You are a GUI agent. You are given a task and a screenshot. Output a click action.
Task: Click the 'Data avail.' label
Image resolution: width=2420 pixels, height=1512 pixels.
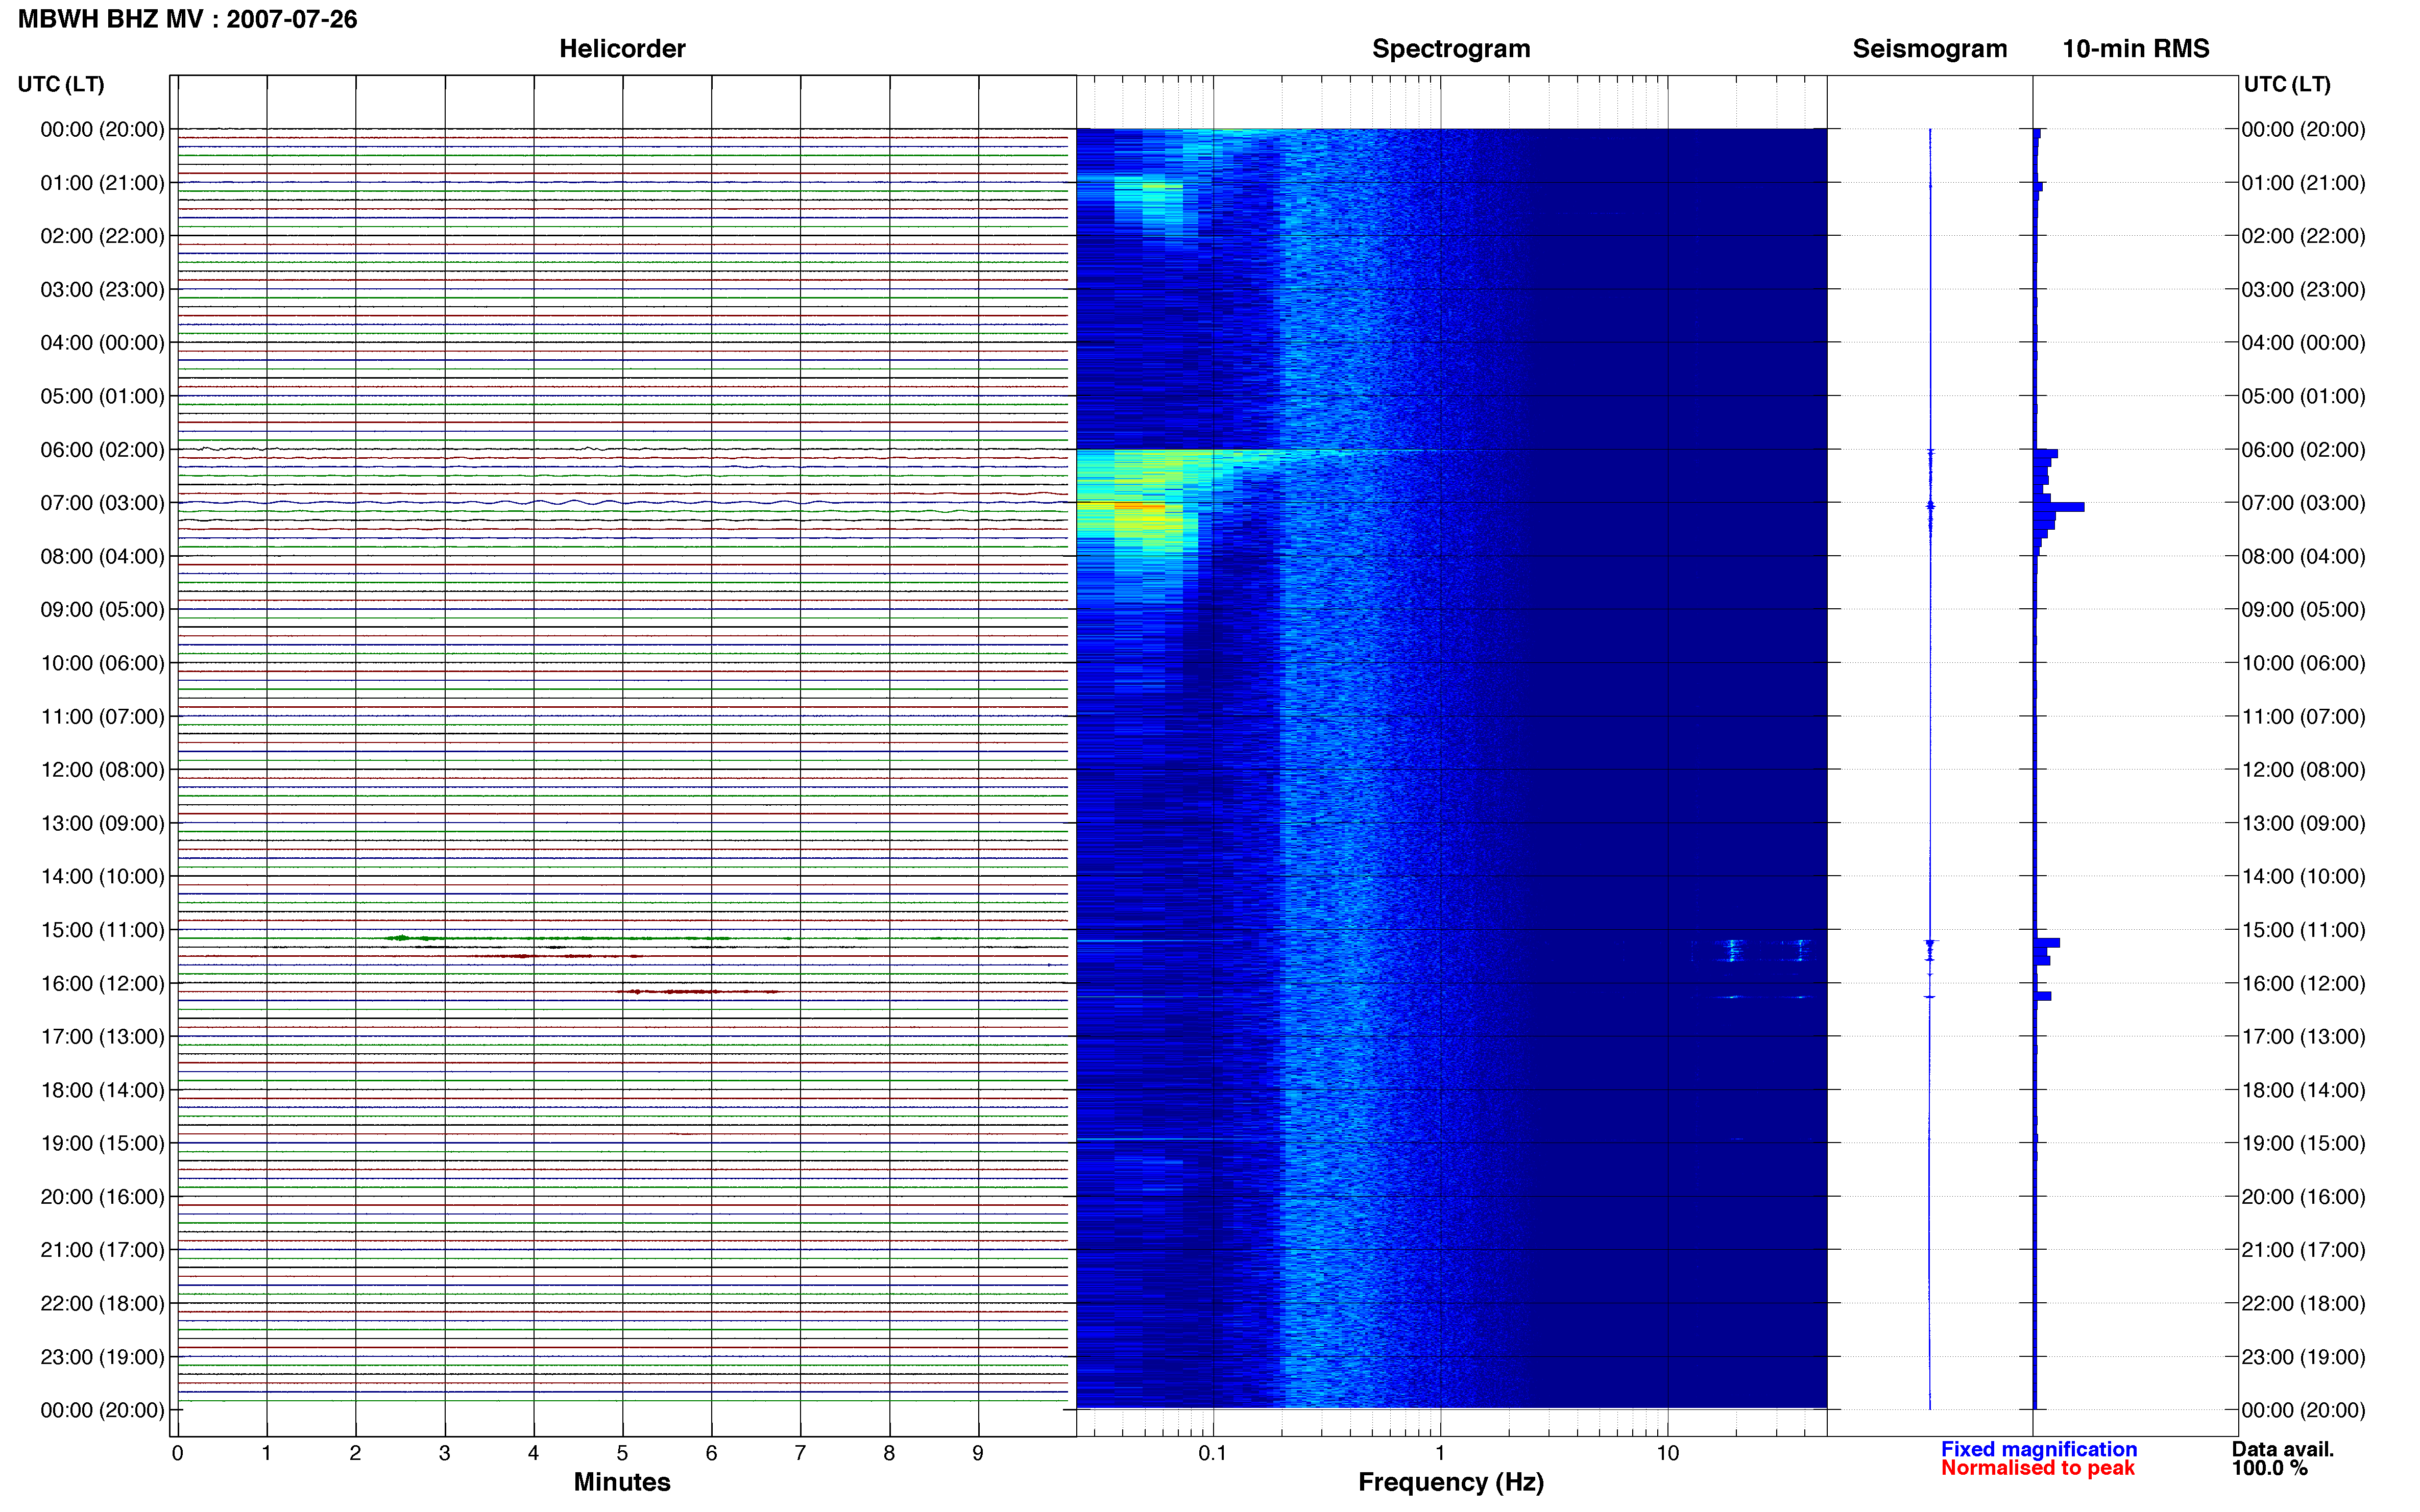pos(2282,1449)
